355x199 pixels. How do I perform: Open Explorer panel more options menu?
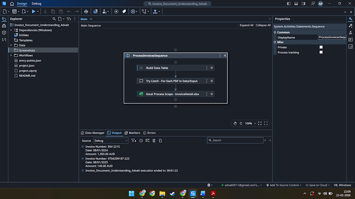click(x=75, y=19)
